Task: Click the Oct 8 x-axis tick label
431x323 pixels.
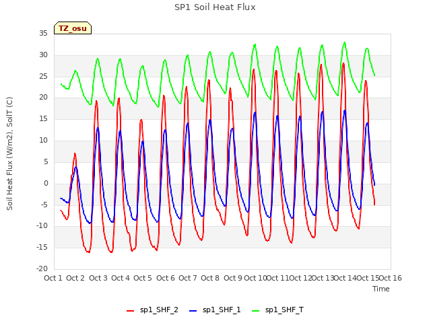Action: coord(210,278)
